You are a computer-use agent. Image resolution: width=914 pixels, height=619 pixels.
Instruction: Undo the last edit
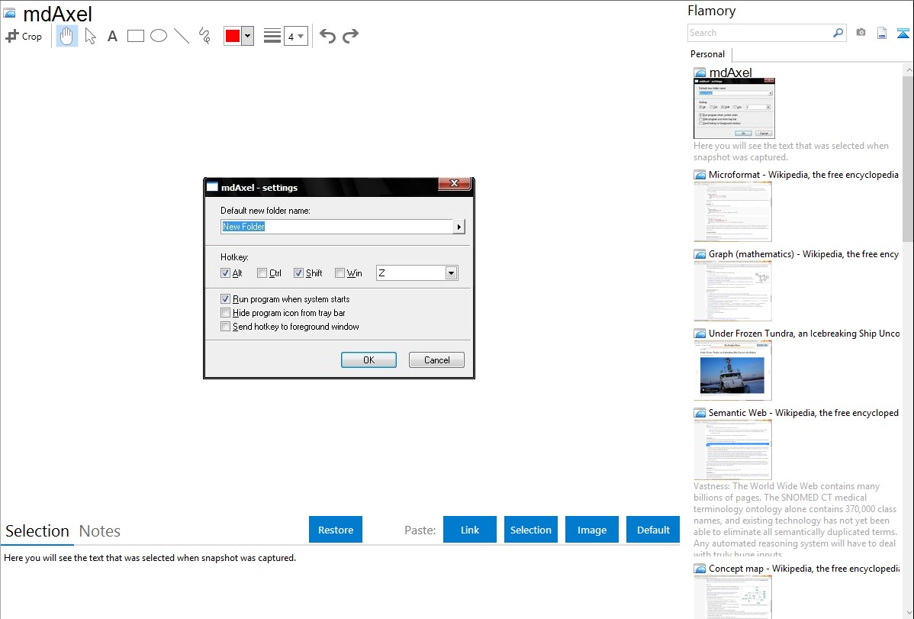pos(327,36)
